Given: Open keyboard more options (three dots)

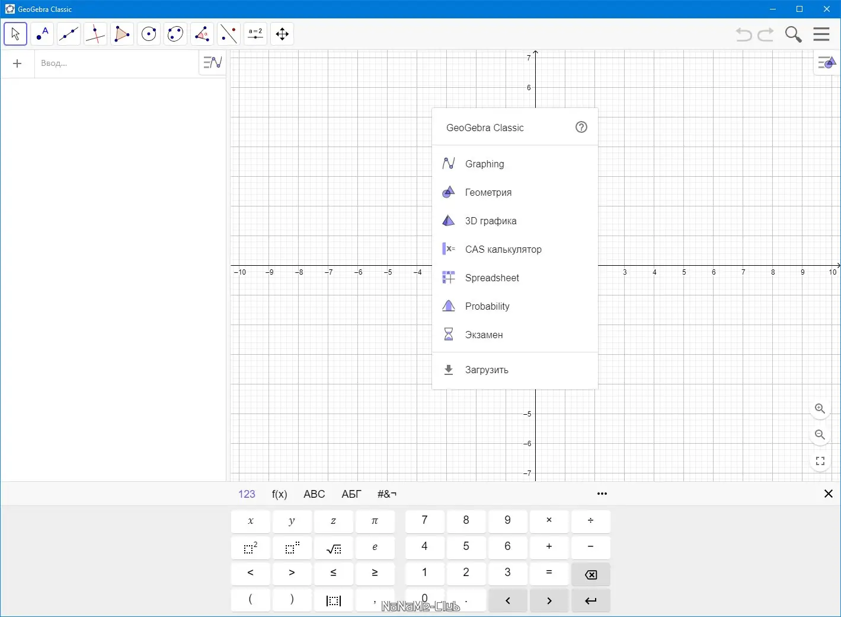Looking at the screenshot, I should click(x=602, y=494).
